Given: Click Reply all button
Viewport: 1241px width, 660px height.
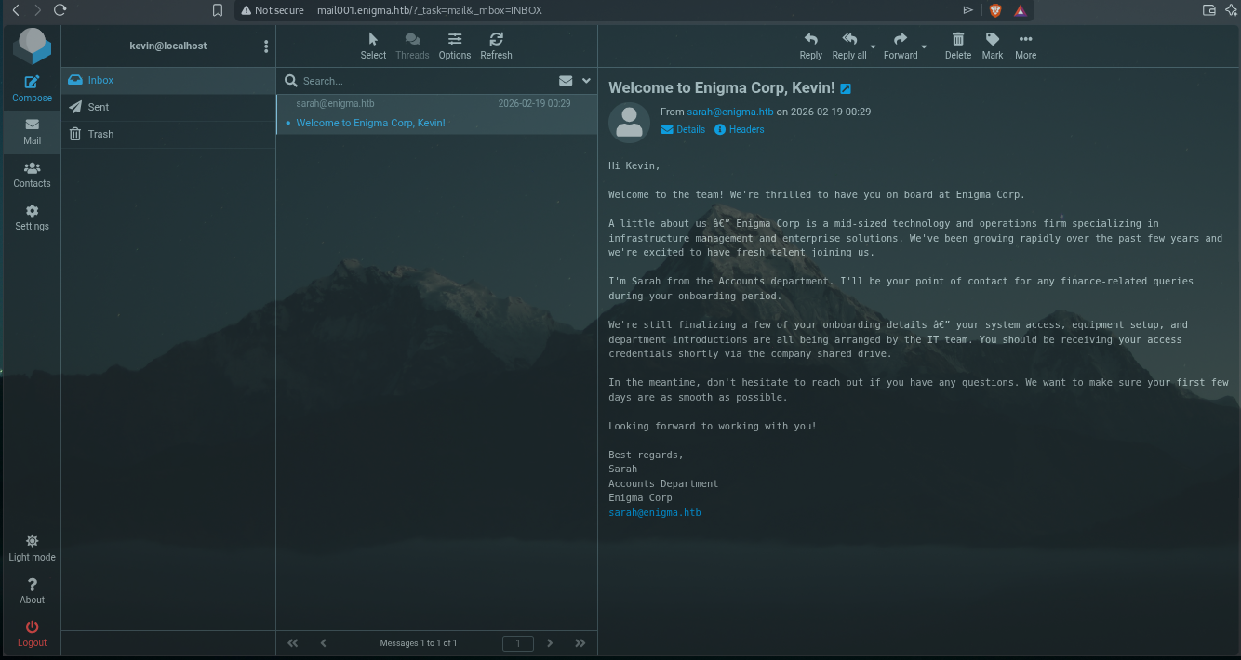Looking at the screenshot, I should [849, 46].
